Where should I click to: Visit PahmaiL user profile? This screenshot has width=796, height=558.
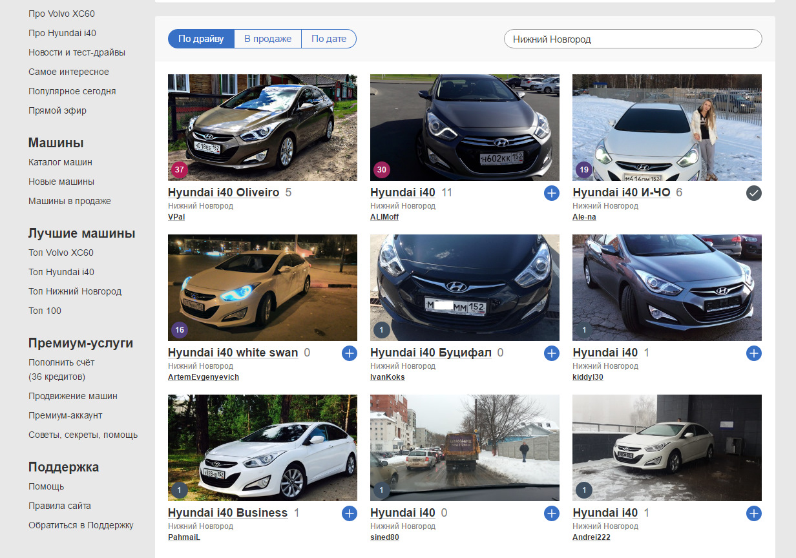[x=184, y=537]
